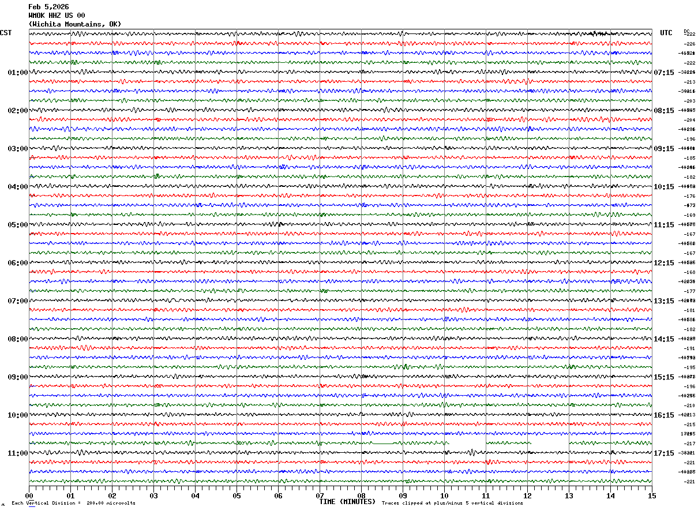Click the CST timezone label
Screen dimensions: 698x511
coord(6,33)
